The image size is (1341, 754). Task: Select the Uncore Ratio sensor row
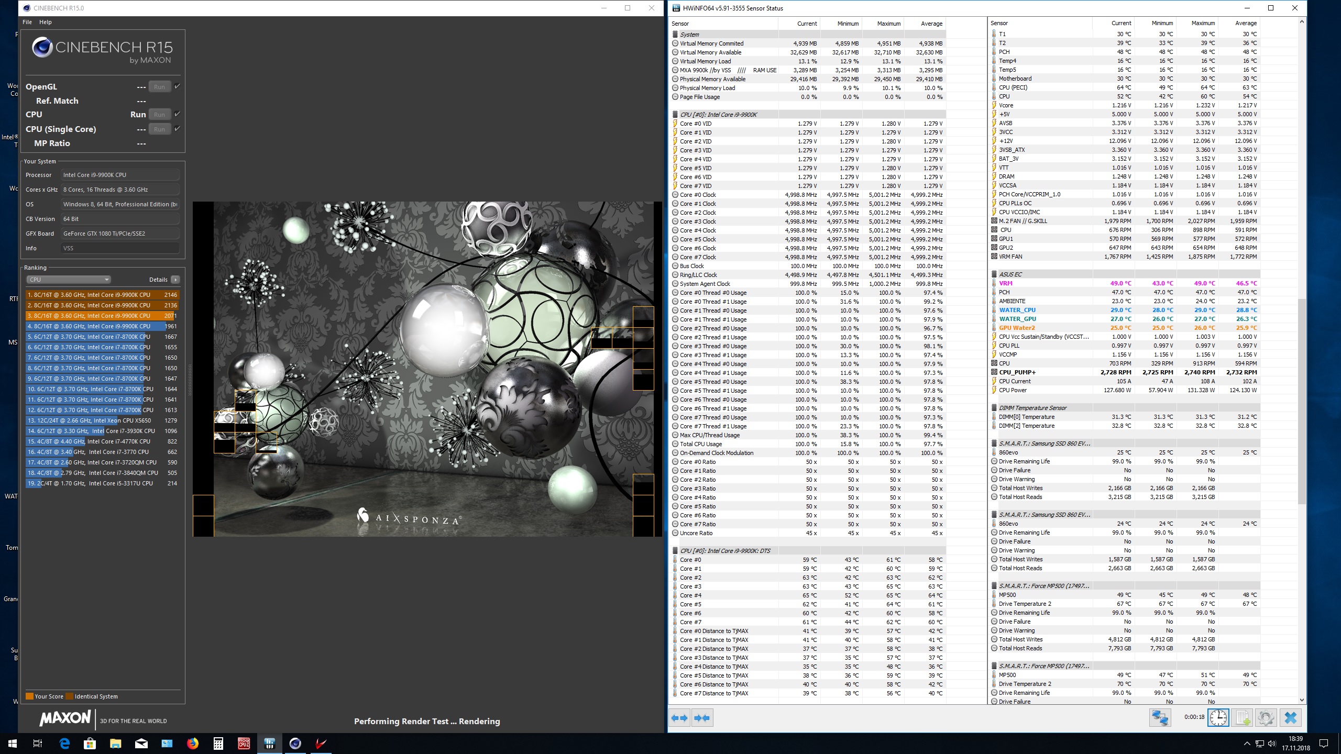tap(808, 533)
